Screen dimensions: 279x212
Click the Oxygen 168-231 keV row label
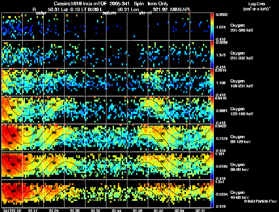[242, 84]
